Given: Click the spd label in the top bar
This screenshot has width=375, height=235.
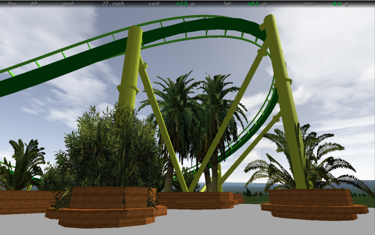Looking at the screenshot, I should pos(69,4).
